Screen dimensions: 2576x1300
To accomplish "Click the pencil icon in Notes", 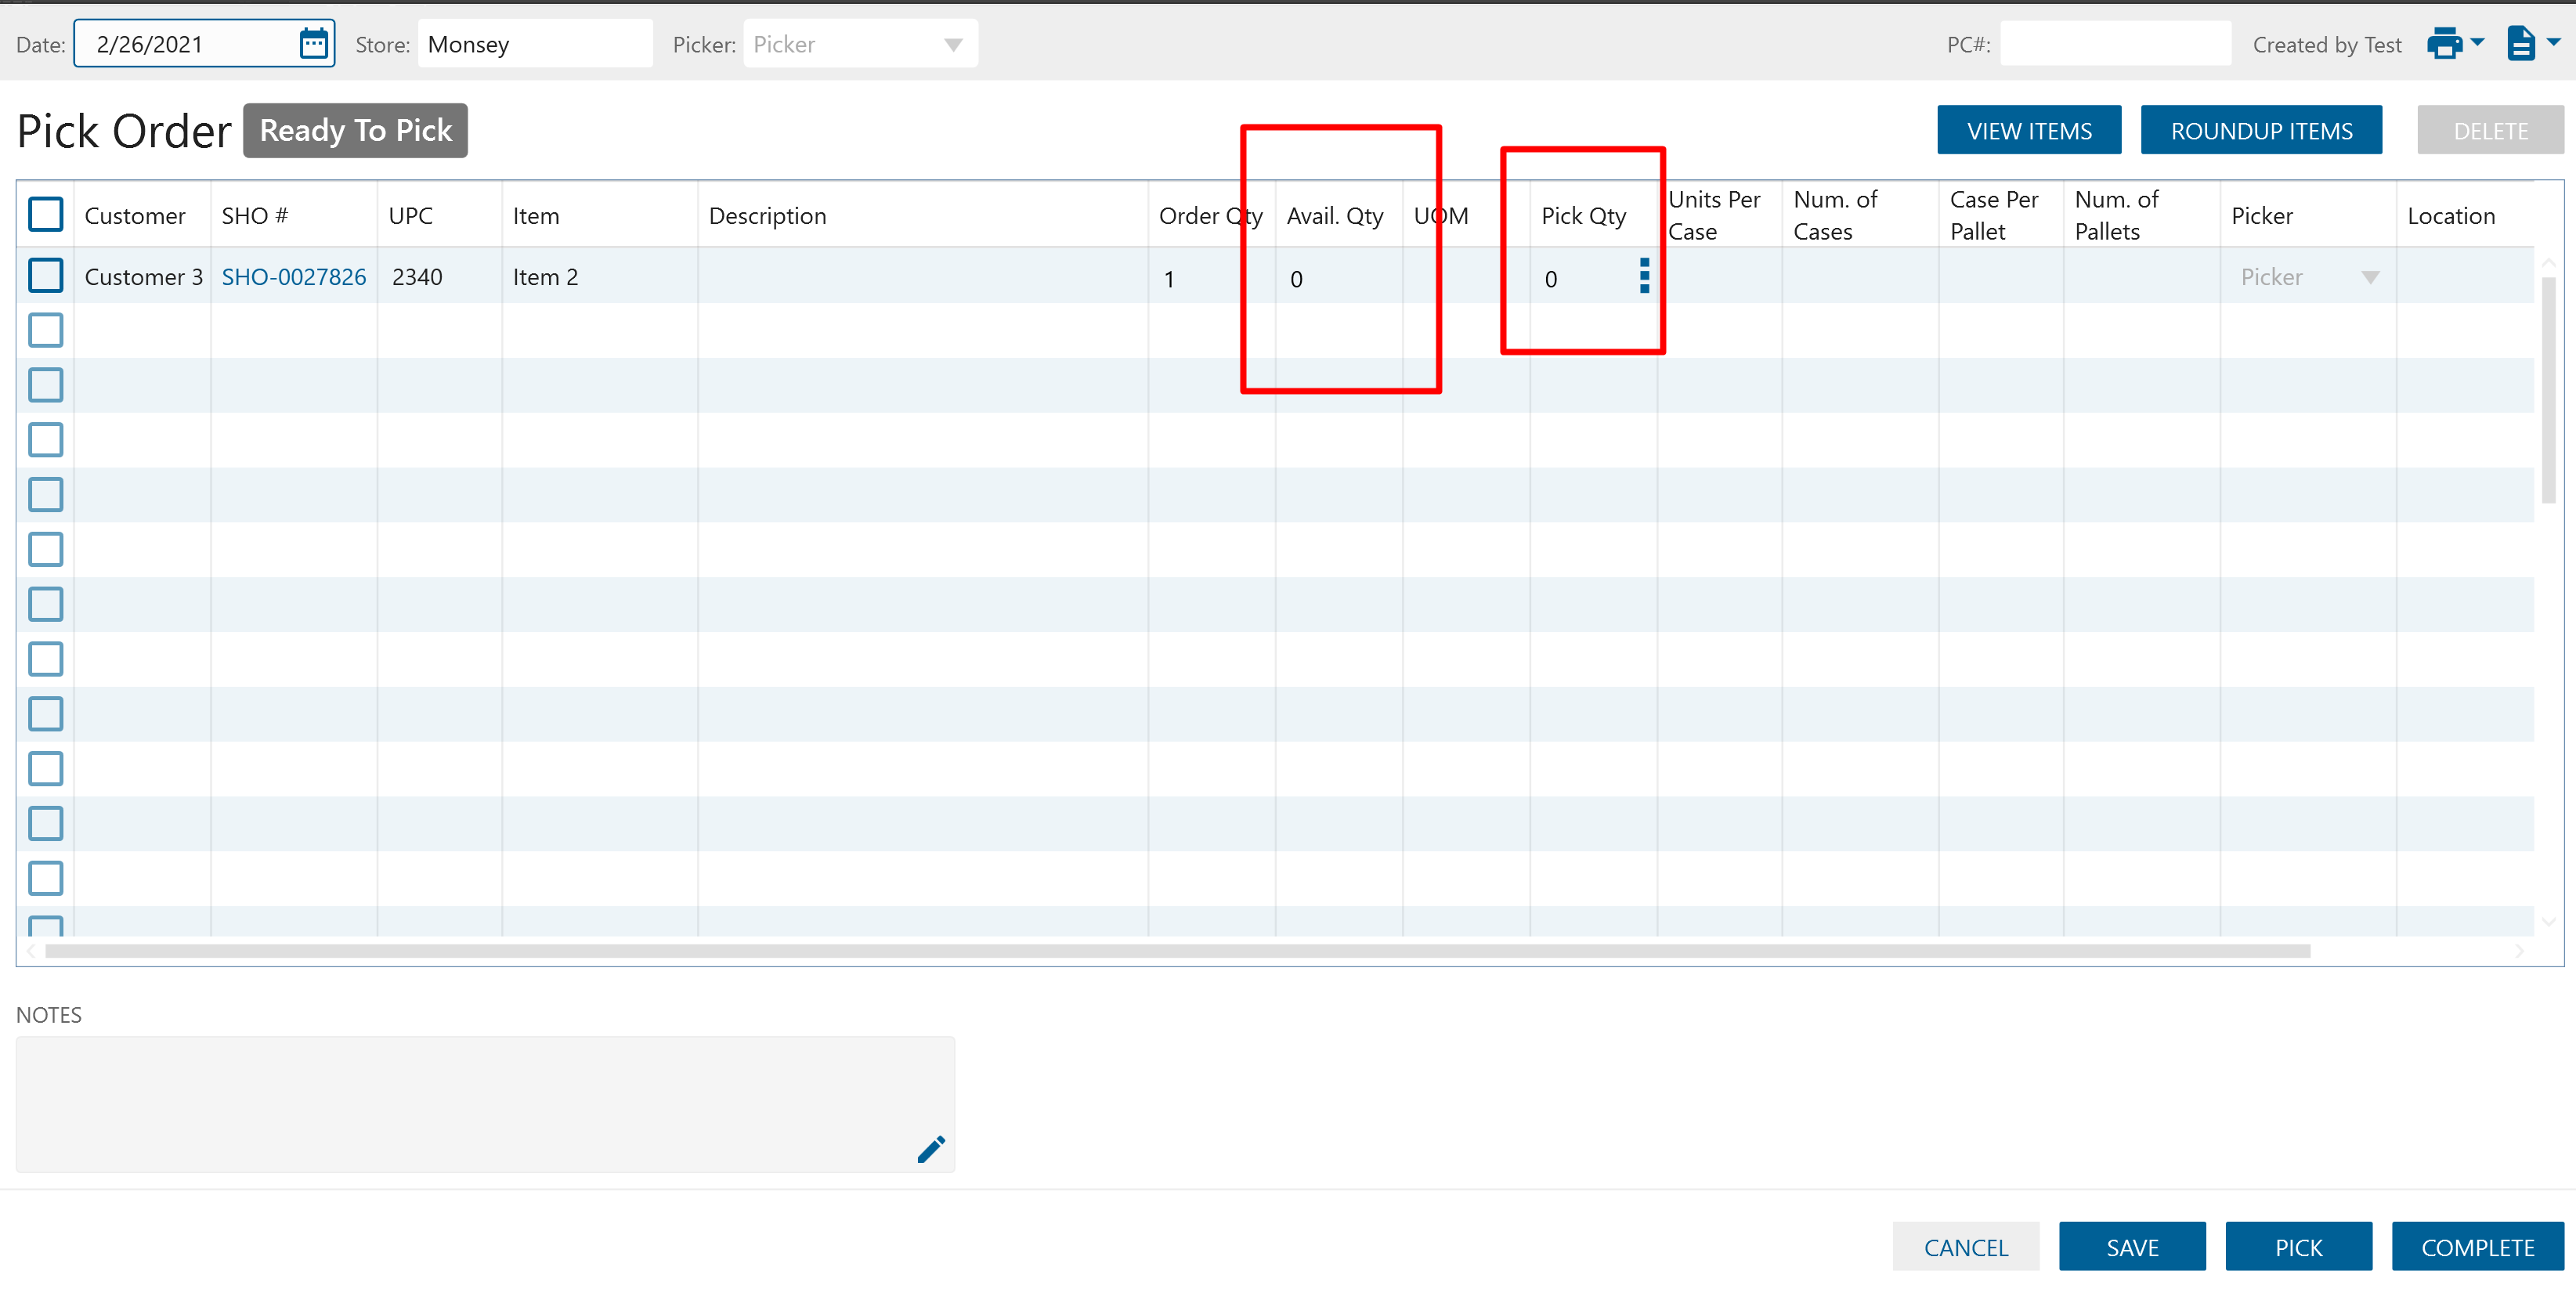I will 931,1150.
